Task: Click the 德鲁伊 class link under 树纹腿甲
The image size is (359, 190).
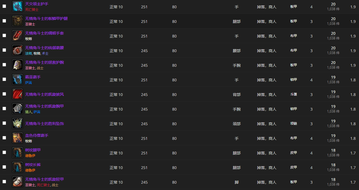Action: coord(30,156)
